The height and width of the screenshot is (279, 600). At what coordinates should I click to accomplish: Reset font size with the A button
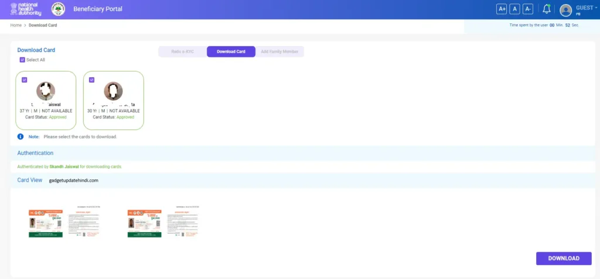[514, 9]
